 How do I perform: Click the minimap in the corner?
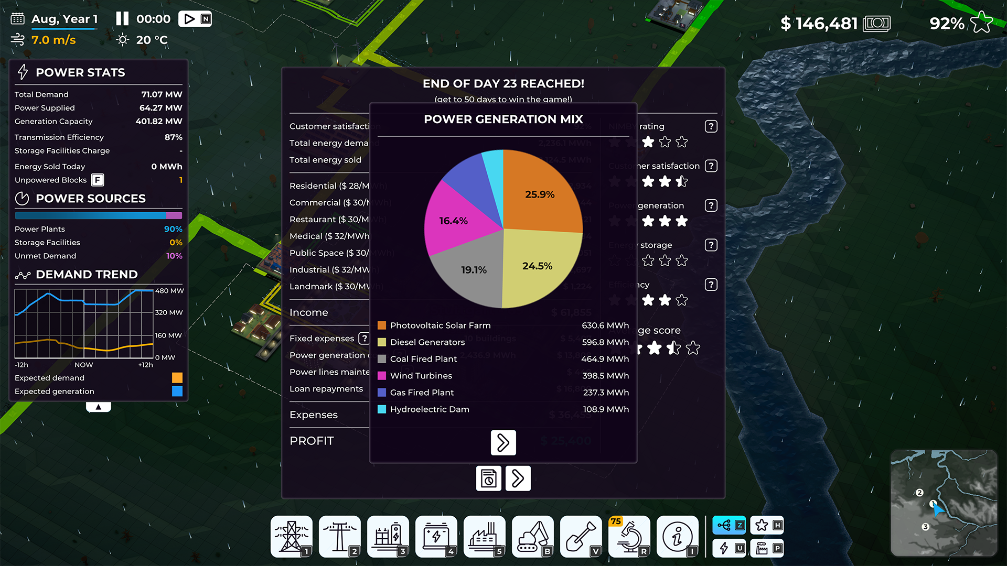pos(943,503)
